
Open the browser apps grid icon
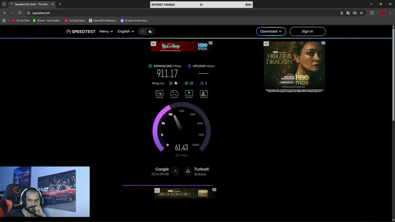point(4,21)
